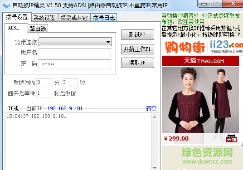The image size is (243, 170).
Task: Click the 测试F2 button
Action: tap(137, 35)
